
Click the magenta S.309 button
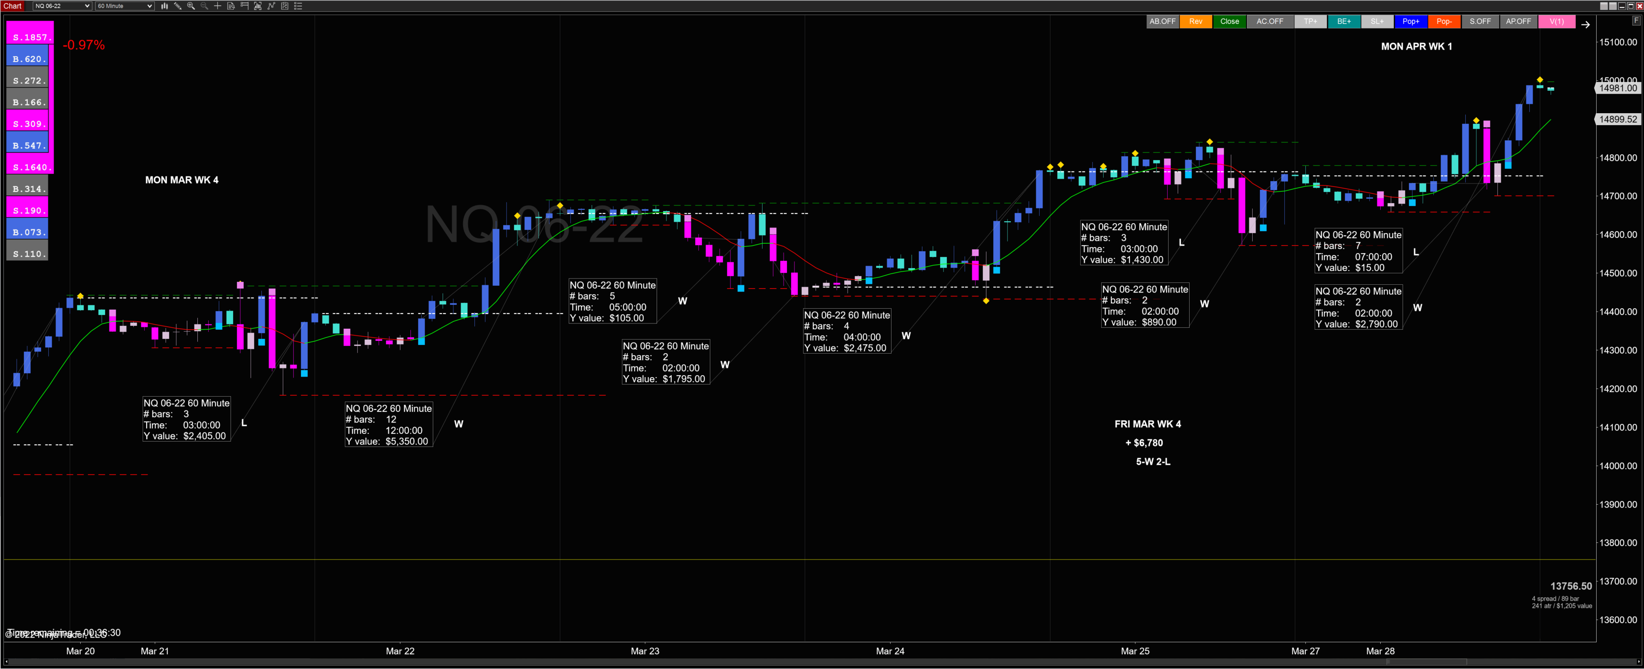(27, 120)
